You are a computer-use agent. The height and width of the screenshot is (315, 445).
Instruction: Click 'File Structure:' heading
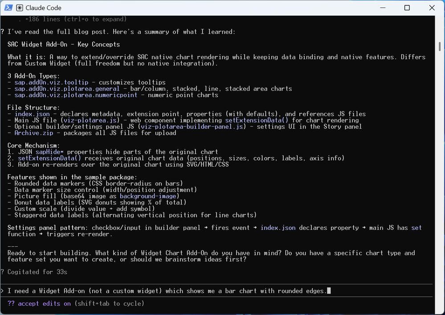coord(34,107)
